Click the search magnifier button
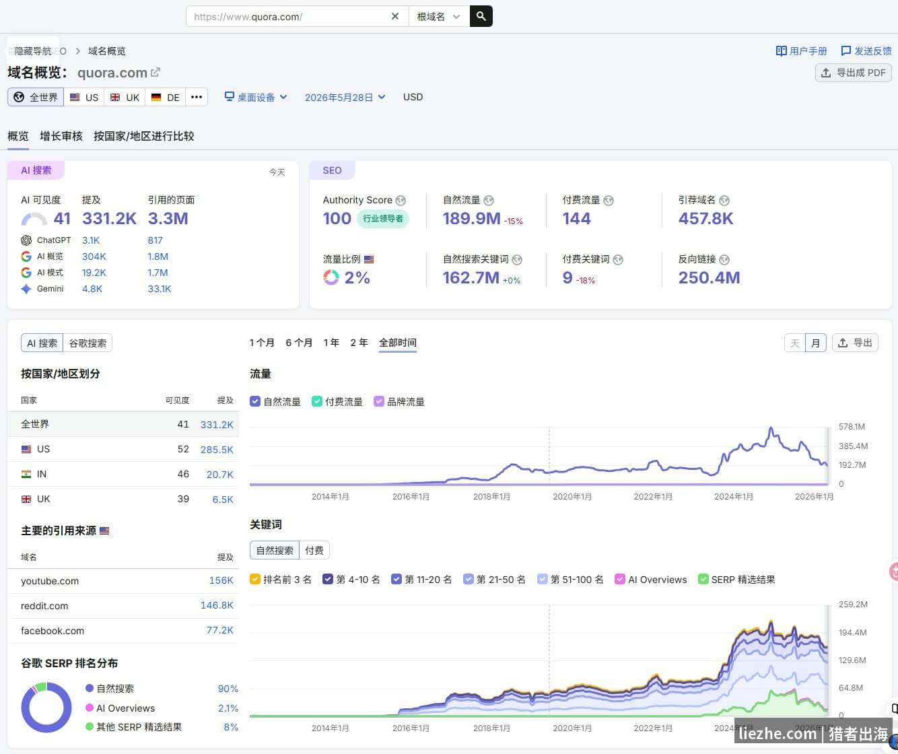This screenshot has height=754, width=898. click(481, 16)
